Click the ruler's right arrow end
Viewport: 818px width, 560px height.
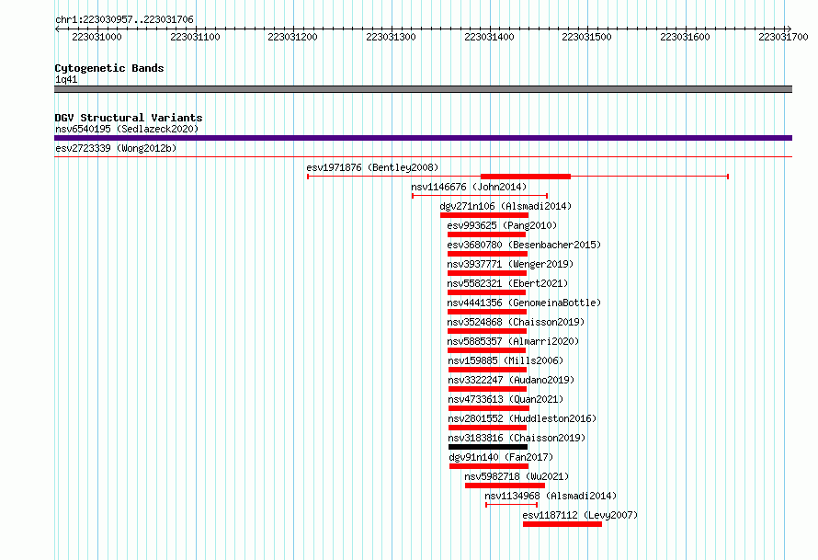tap(790, 29)
